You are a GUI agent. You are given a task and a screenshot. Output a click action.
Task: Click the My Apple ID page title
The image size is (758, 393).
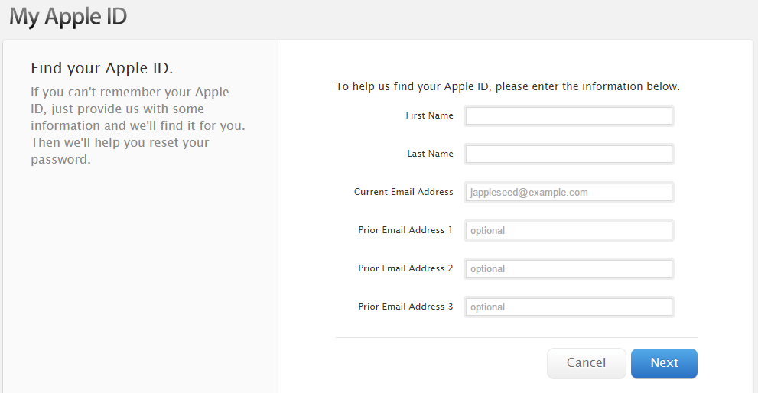(x=68, y=17)
